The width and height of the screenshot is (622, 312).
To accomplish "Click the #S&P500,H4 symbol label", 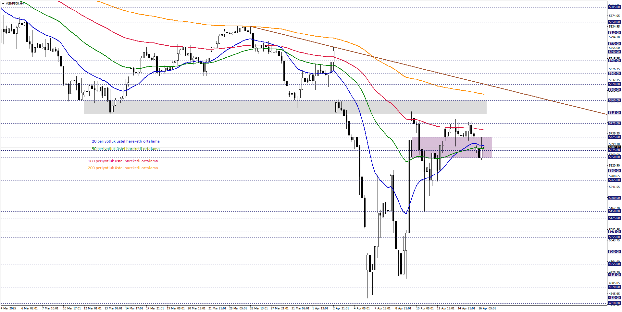I will point(15,3).
